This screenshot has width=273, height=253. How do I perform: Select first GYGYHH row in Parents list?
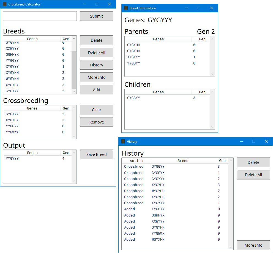pos(168,45)
